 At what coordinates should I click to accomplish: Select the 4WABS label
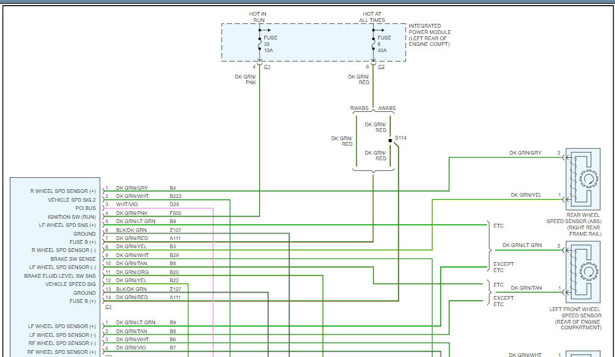(385, 109)
